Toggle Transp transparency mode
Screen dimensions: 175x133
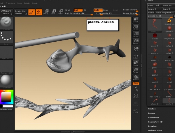coord(136,103)
